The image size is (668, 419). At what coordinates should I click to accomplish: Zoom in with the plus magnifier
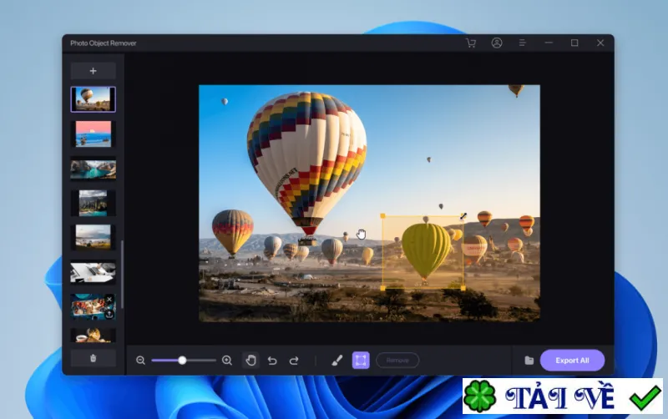coord(227,361)
